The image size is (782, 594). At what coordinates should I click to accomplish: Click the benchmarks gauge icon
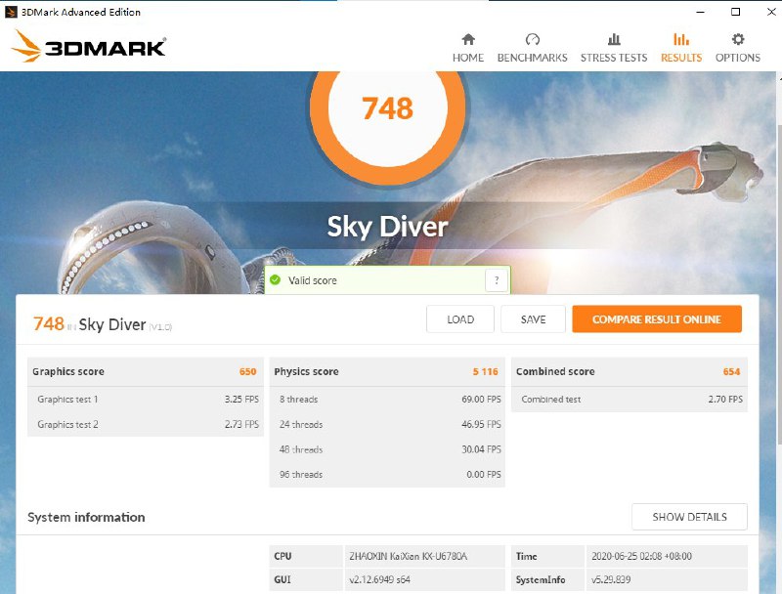click(532, 39)
